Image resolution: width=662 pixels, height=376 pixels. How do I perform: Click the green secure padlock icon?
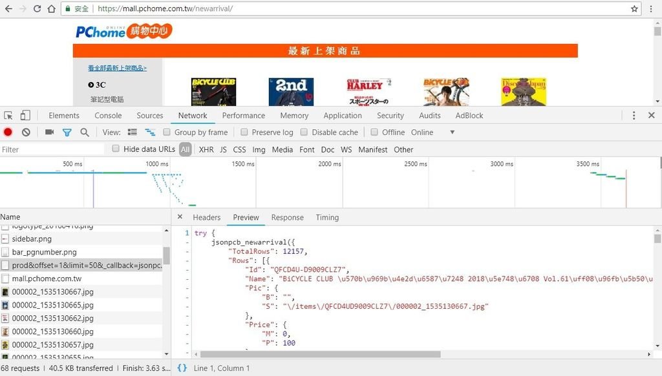coord(67,8)
